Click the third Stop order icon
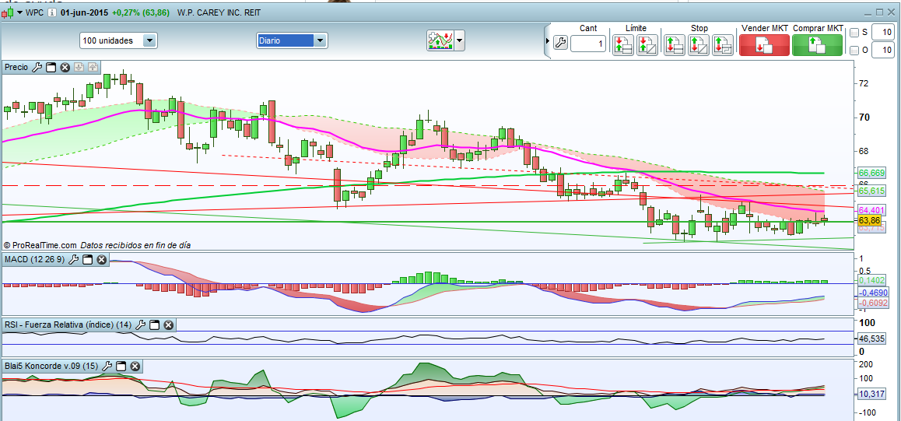The width and height of the screenshot is (901, 421). click(723, 45)
